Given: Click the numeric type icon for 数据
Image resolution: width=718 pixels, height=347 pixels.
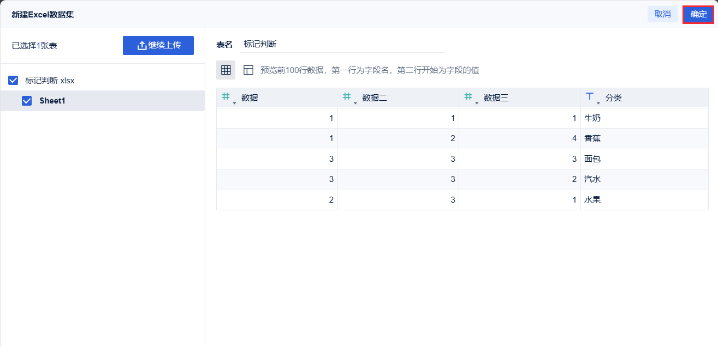Looking at the screenshot, I should point(226,97).
